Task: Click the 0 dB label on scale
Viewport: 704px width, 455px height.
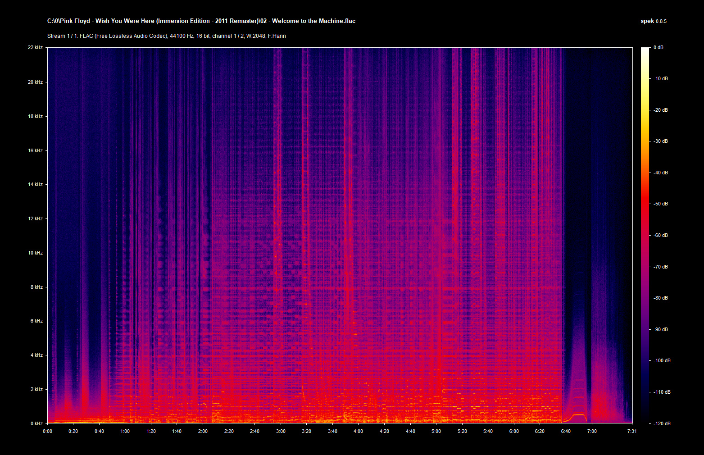Action: (658, 47)
